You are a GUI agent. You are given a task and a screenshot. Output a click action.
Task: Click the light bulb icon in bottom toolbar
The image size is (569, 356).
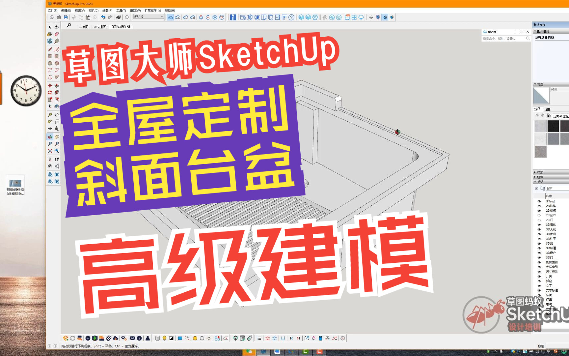pyautogui.click(x=164, y=338)
